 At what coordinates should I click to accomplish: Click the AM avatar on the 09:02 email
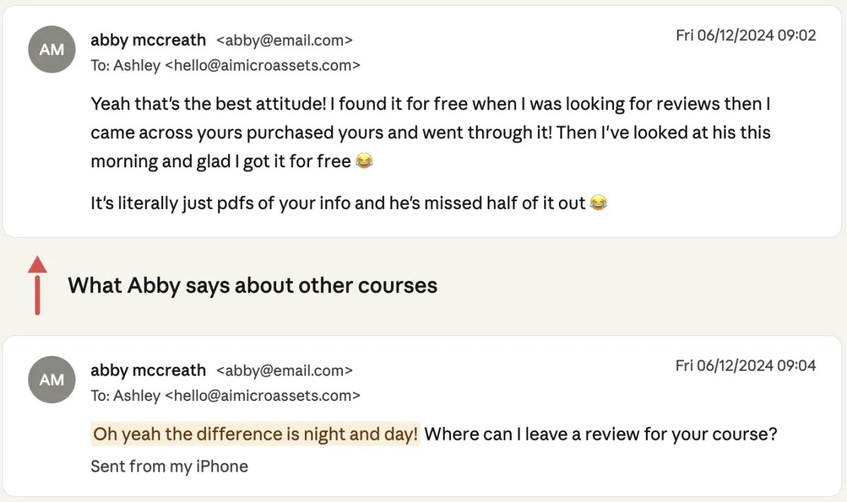click(x=52, y=49)
